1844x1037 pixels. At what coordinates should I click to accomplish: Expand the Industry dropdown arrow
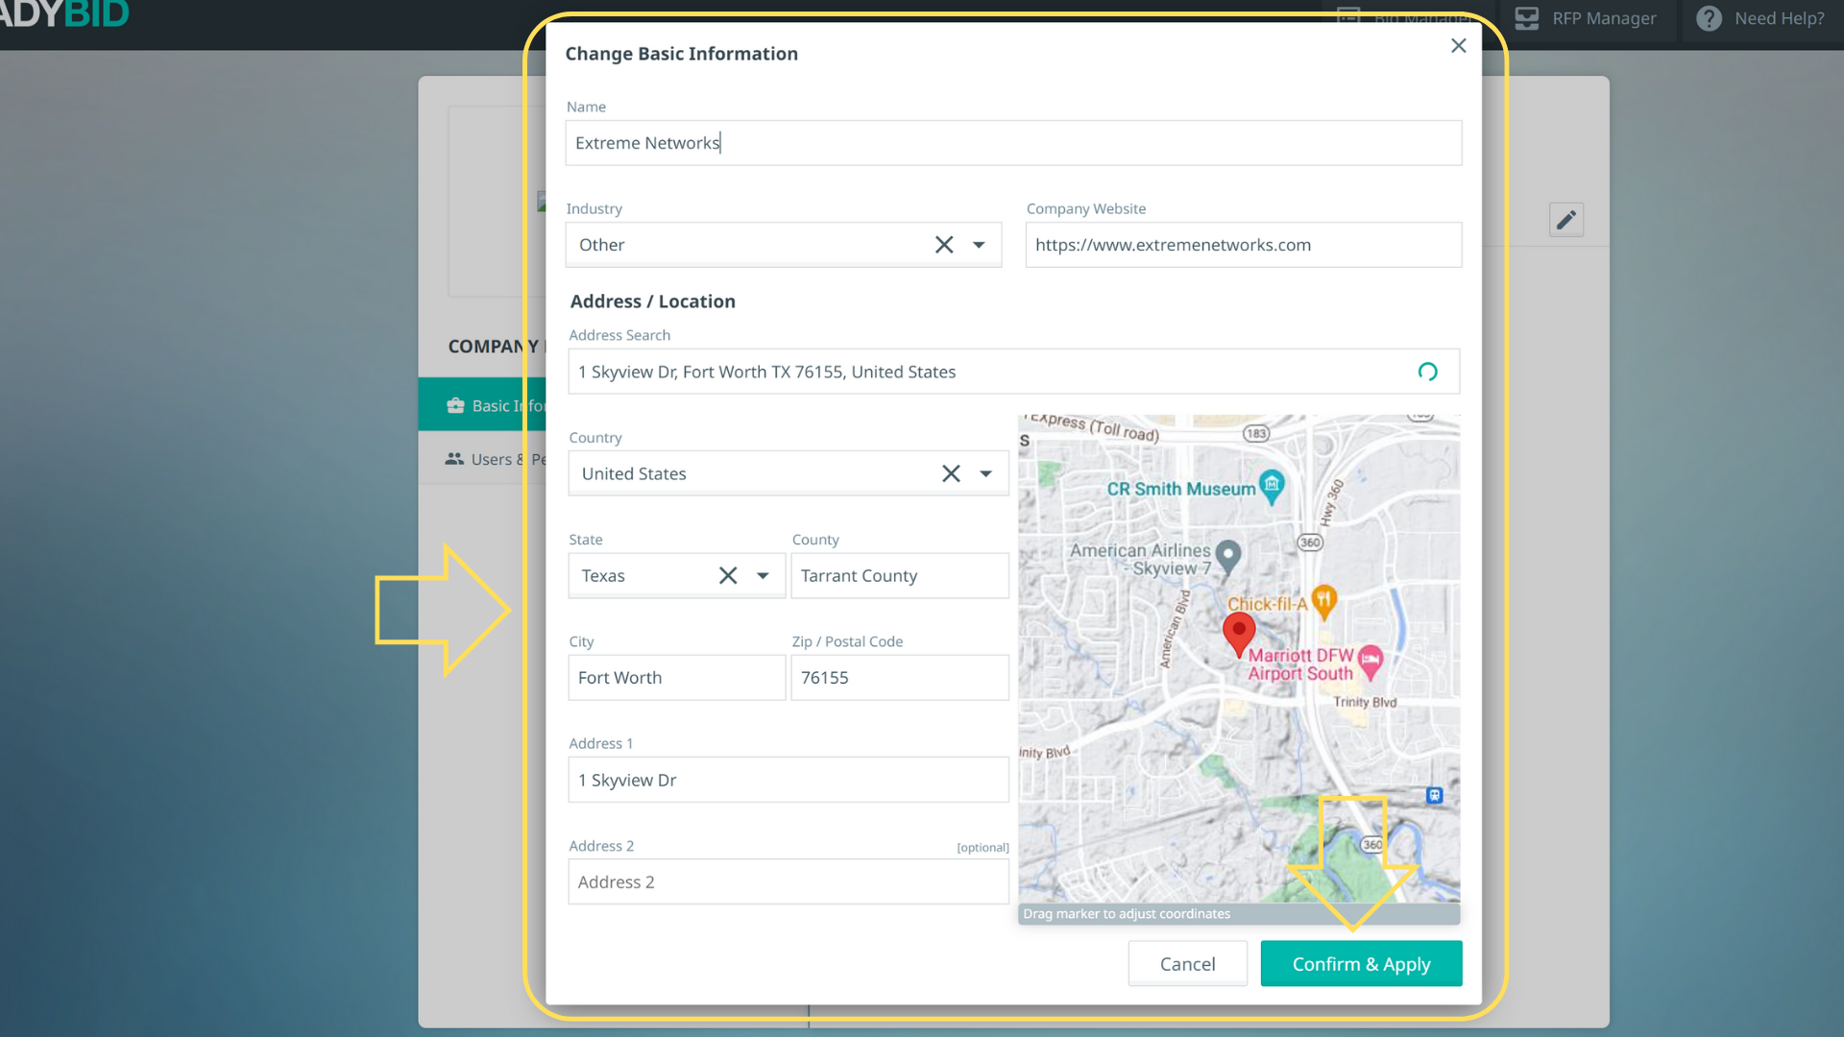click(x=979, y=245)
